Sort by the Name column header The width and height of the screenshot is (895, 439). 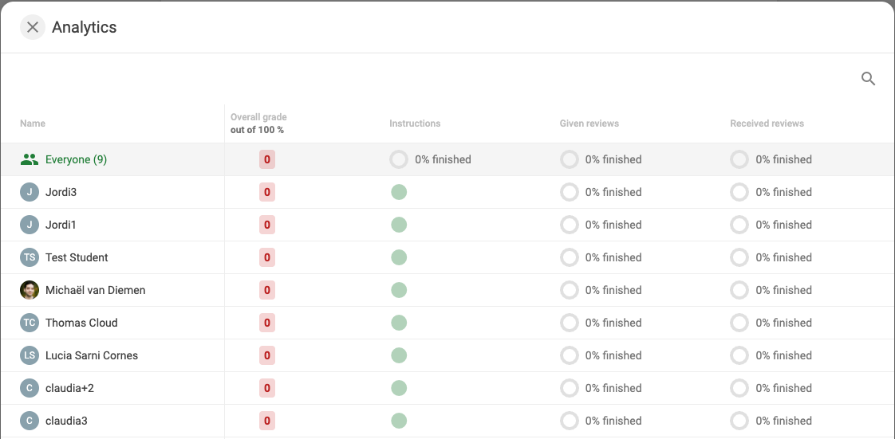(x=33, y=123)
